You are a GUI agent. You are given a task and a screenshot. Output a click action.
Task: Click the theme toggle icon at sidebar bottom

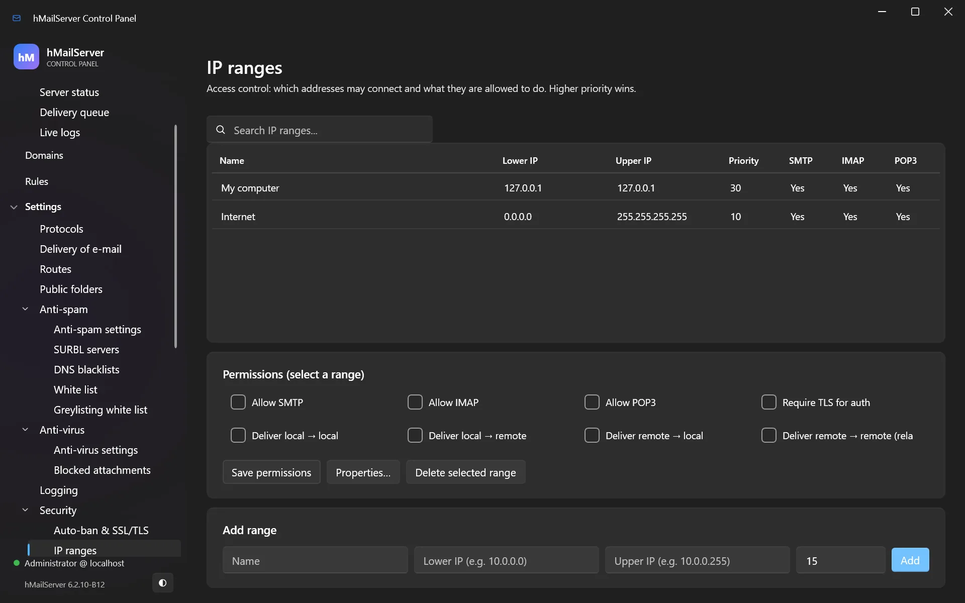click(x=162, y=583)
